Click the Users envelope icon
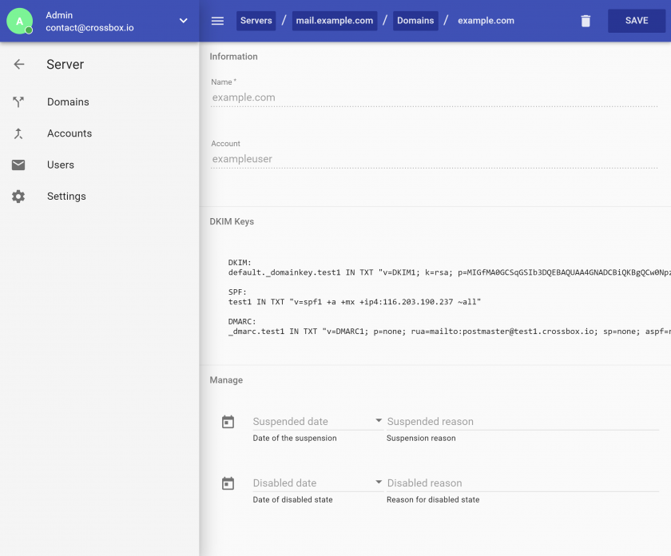The height and width of the screenshot is (556, 671). 18,165
